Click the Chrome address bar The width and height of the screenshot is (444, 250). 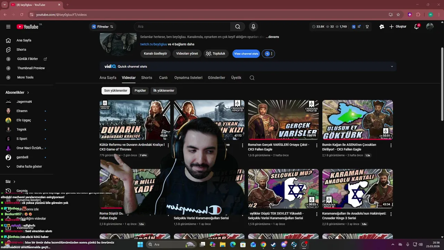(x=208, y=15)
